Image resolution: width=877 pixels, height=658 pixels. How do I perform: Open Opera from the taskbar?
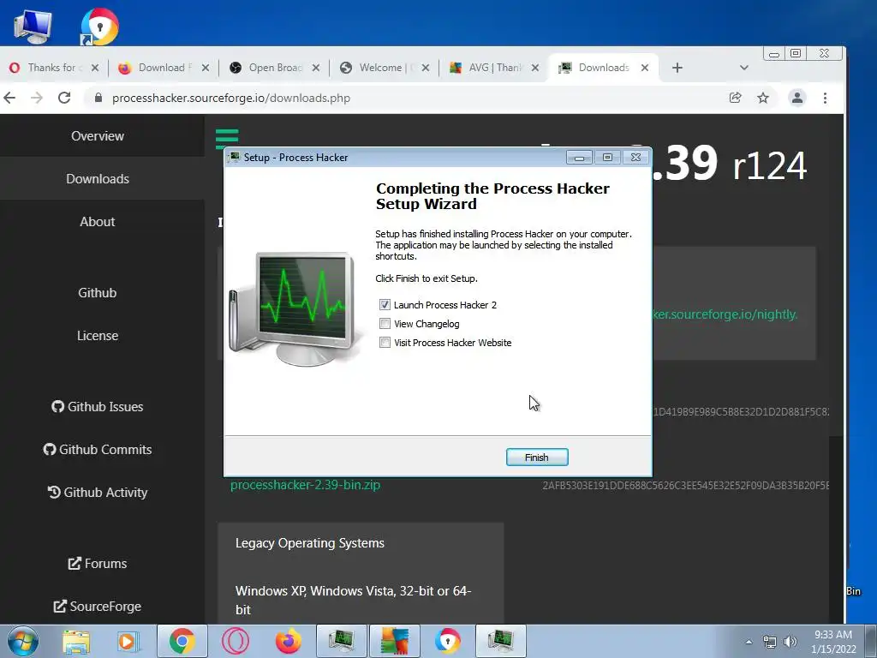click(x=236, y=641)
